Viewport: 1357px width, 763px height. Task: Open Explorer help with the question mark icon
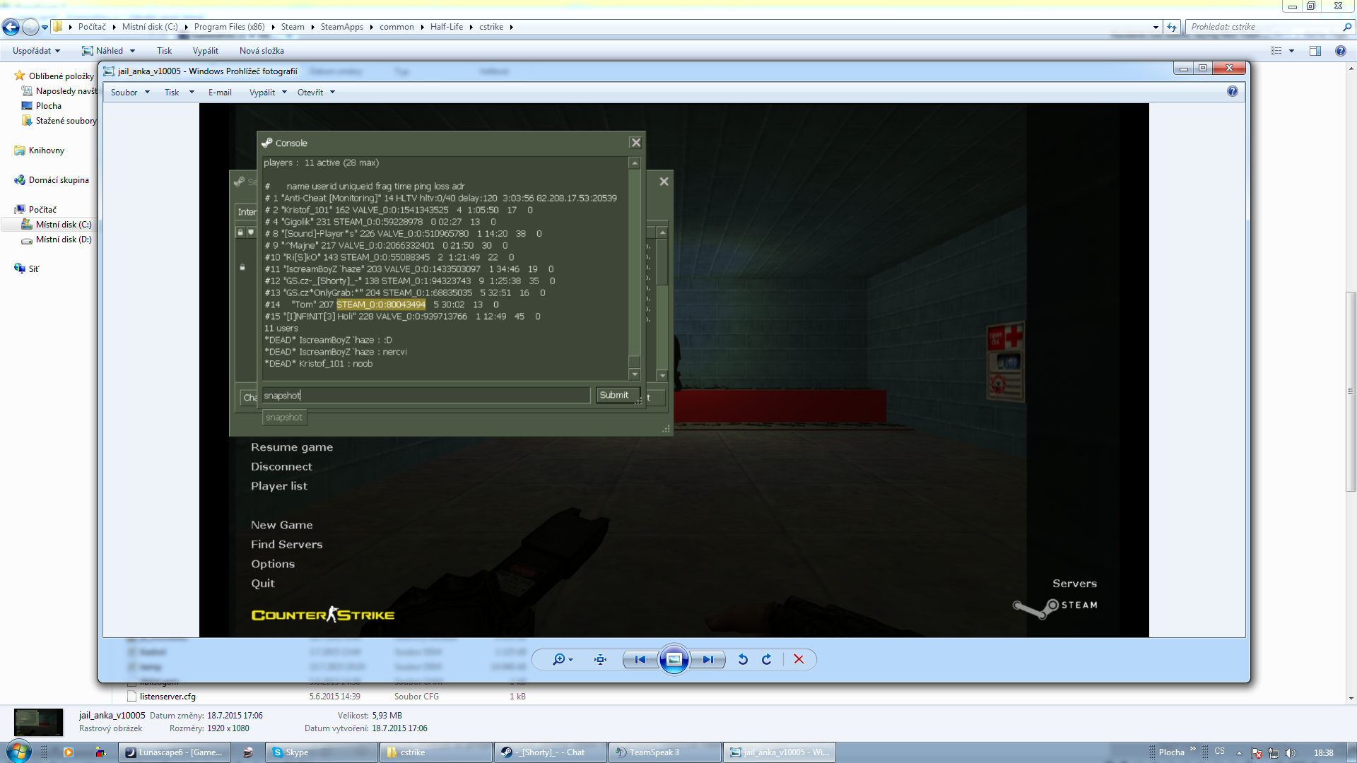[x=1340, y=51]
